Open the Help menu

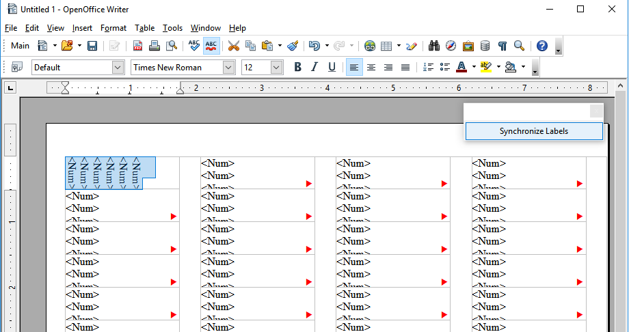click(x=237, y=28)
